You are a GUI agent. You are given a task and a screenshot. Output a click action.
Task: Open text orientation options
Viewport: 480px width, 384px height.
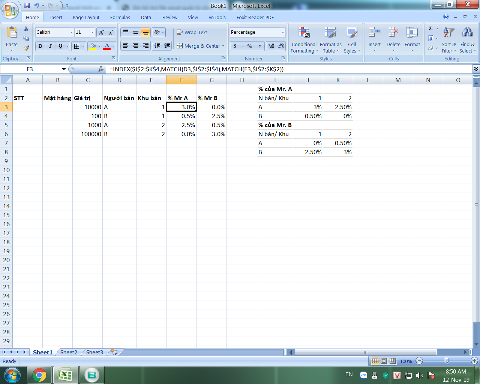[159, 32]
